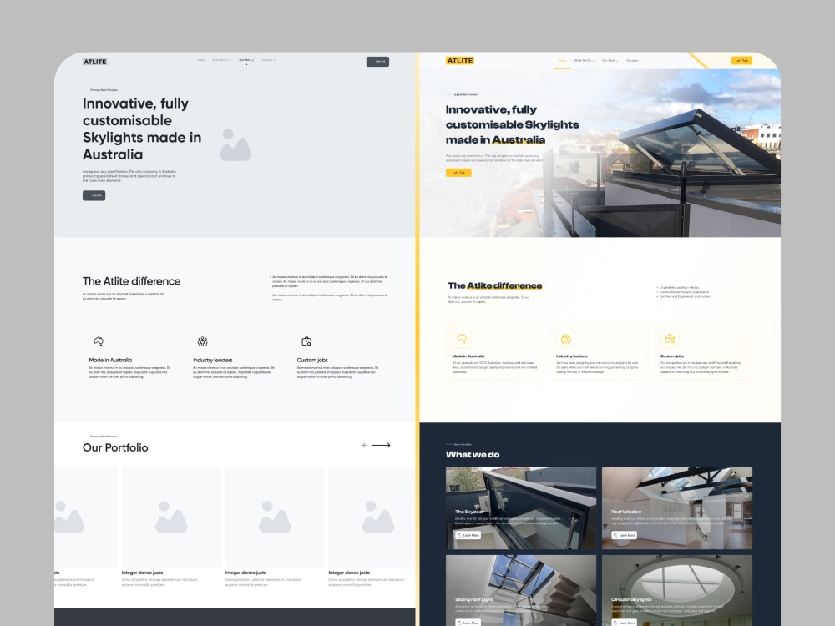Viewport: 835px width, 626px height.
Task: Click the 'Our Portfolio' heading
Action: tap(115, 447)
